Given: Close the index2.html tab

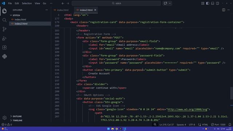Looking at the screenshot, I should pyautogui.click(x=95, y=10).
